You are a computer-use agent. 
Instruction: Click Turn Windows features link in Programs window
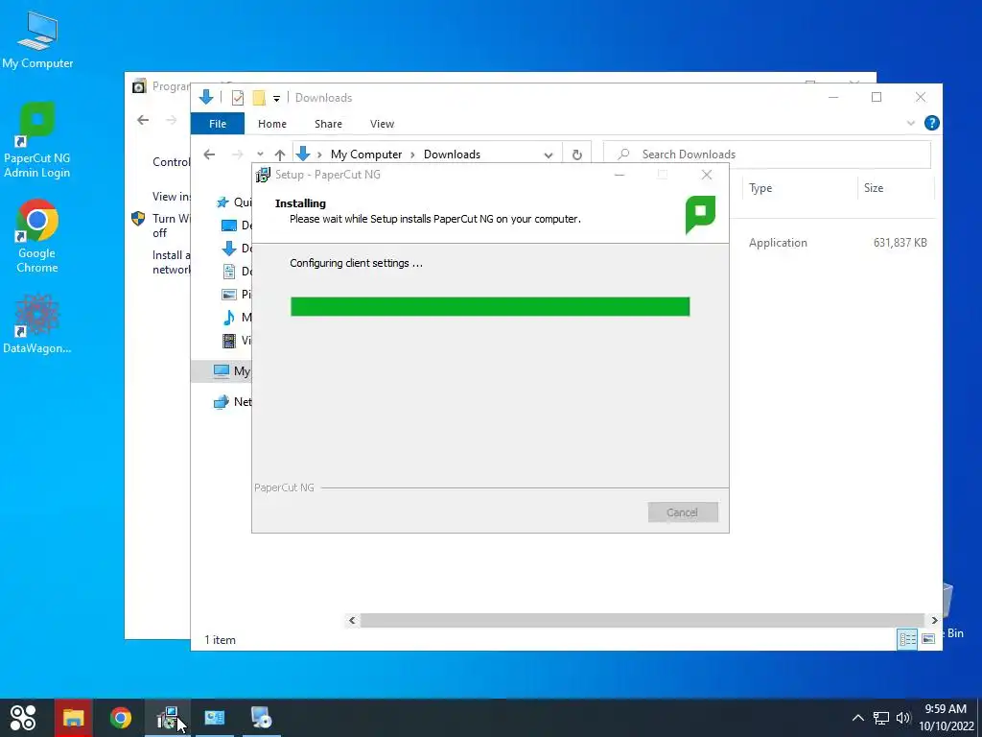pos(172,226)
